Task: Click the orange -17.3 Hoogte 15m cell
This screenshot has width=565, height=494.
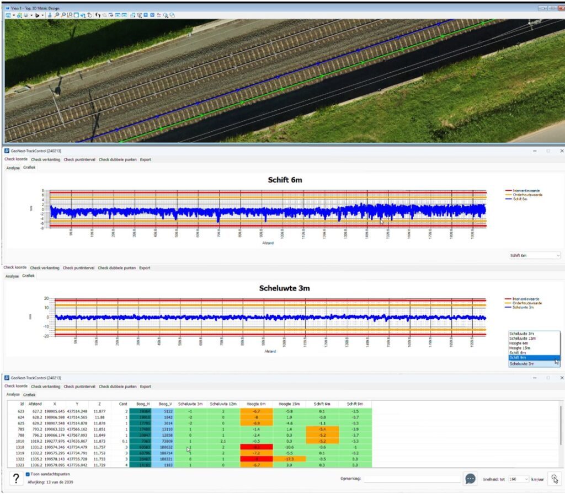Action: tap(289, 459)
